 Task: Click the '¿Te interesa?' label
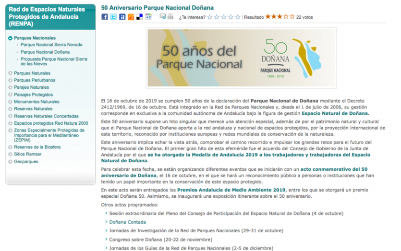click(x=192, y=17)
